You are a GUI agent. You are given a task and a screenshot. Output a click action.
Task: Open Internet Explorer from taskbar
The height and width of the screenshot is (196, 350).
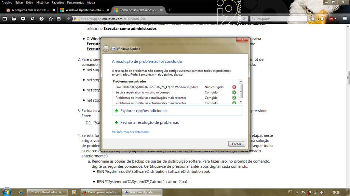coord(21,192)
